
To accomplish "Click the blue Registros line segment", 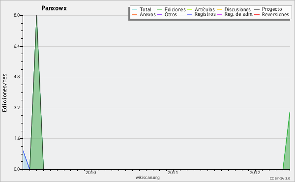I will pos(27,160).
